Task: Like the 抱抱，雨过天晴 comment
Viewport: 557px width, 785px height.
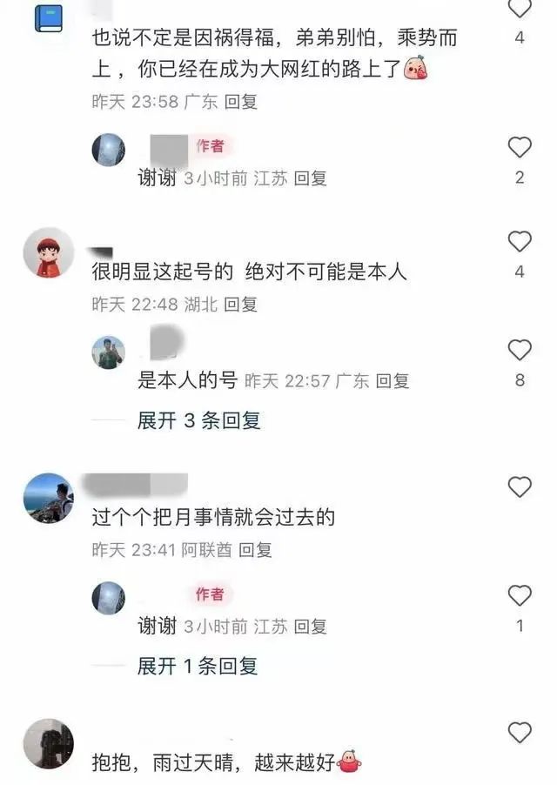Action: tap(520, 733)
